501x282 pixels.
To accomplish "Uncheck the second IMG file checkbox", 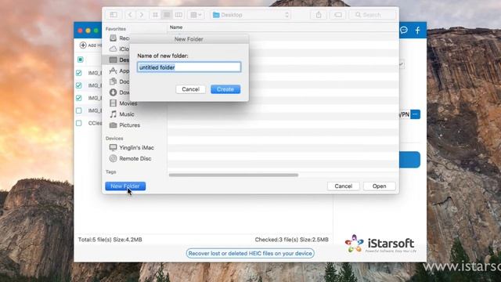I will pyautogui.click(x=79, y=85).
